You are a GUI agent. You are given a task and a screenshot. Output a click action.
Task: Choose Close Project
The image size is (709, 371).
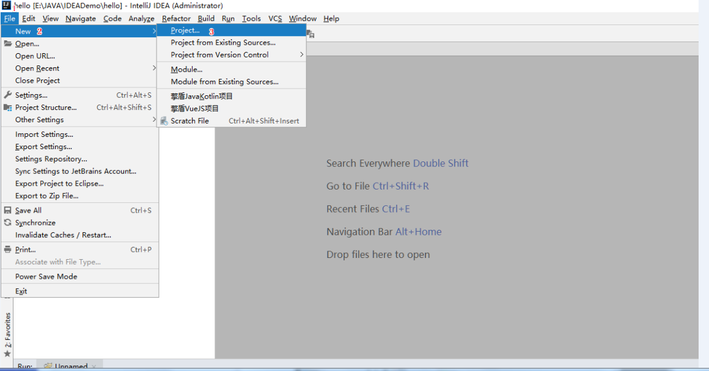(80, 81)
